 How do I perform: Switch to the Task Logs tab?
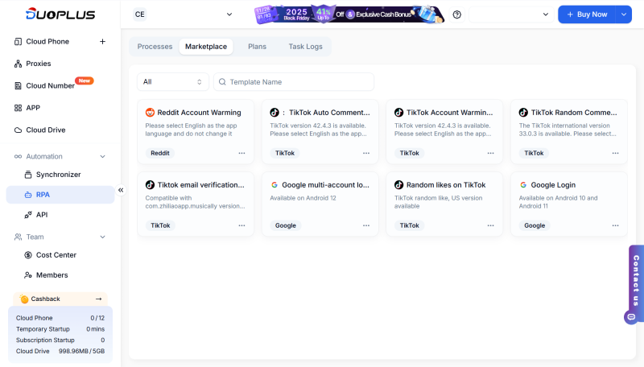(x=305, y=47)
